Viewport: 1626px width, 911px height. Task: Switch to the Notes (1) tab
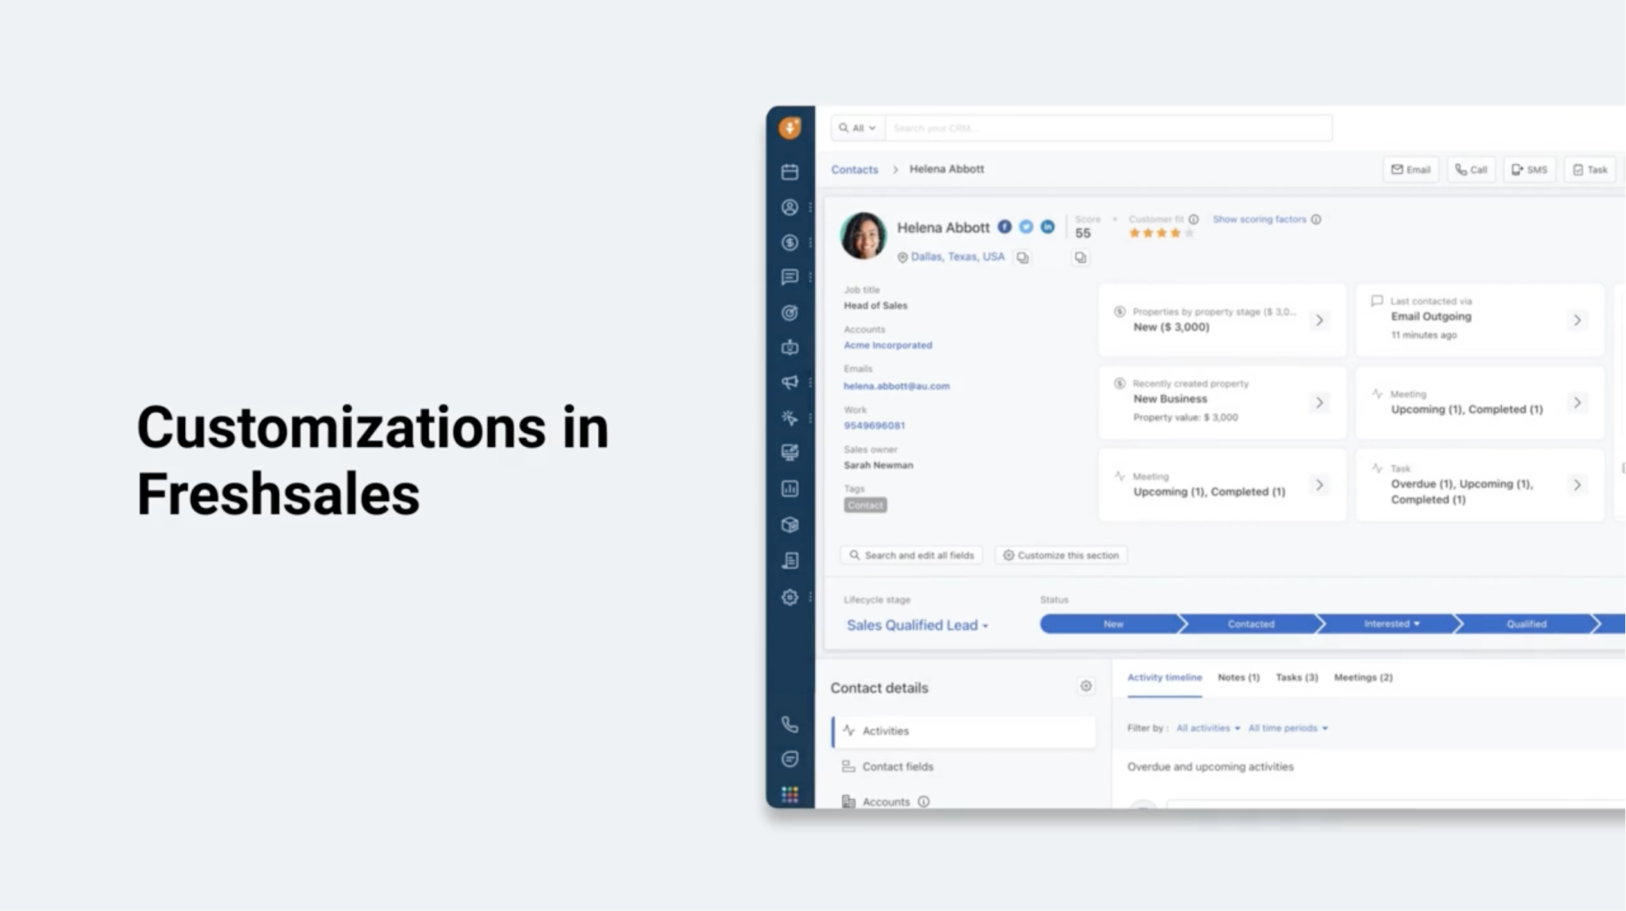[1238, 677]
